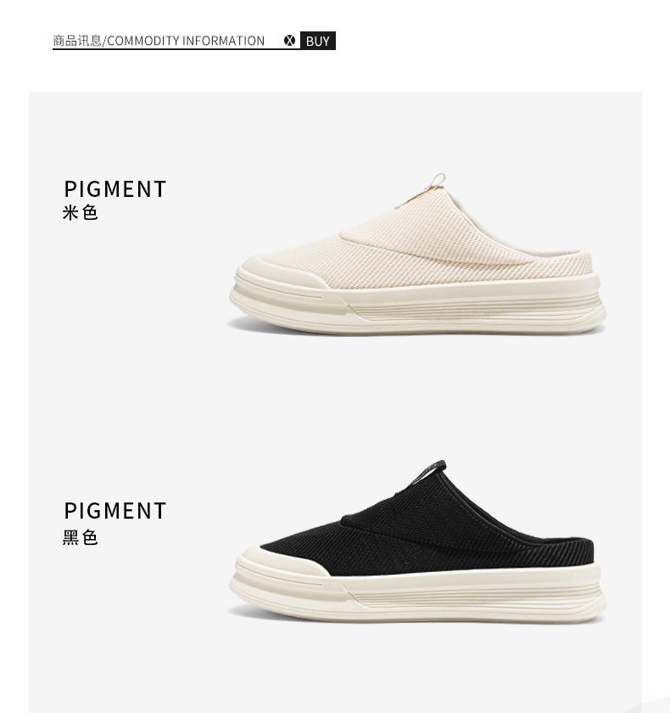The height and width of the screenshot is (713, 670).
Task: Click the rubber toe cap of beige shoe
Action: [x=279, y=272]
